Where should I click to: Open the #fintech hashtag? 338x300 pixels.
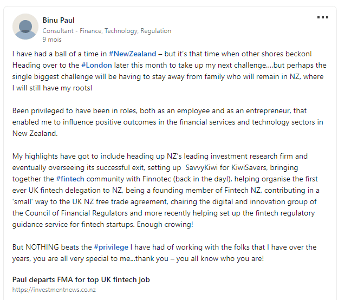click(70, 179)
